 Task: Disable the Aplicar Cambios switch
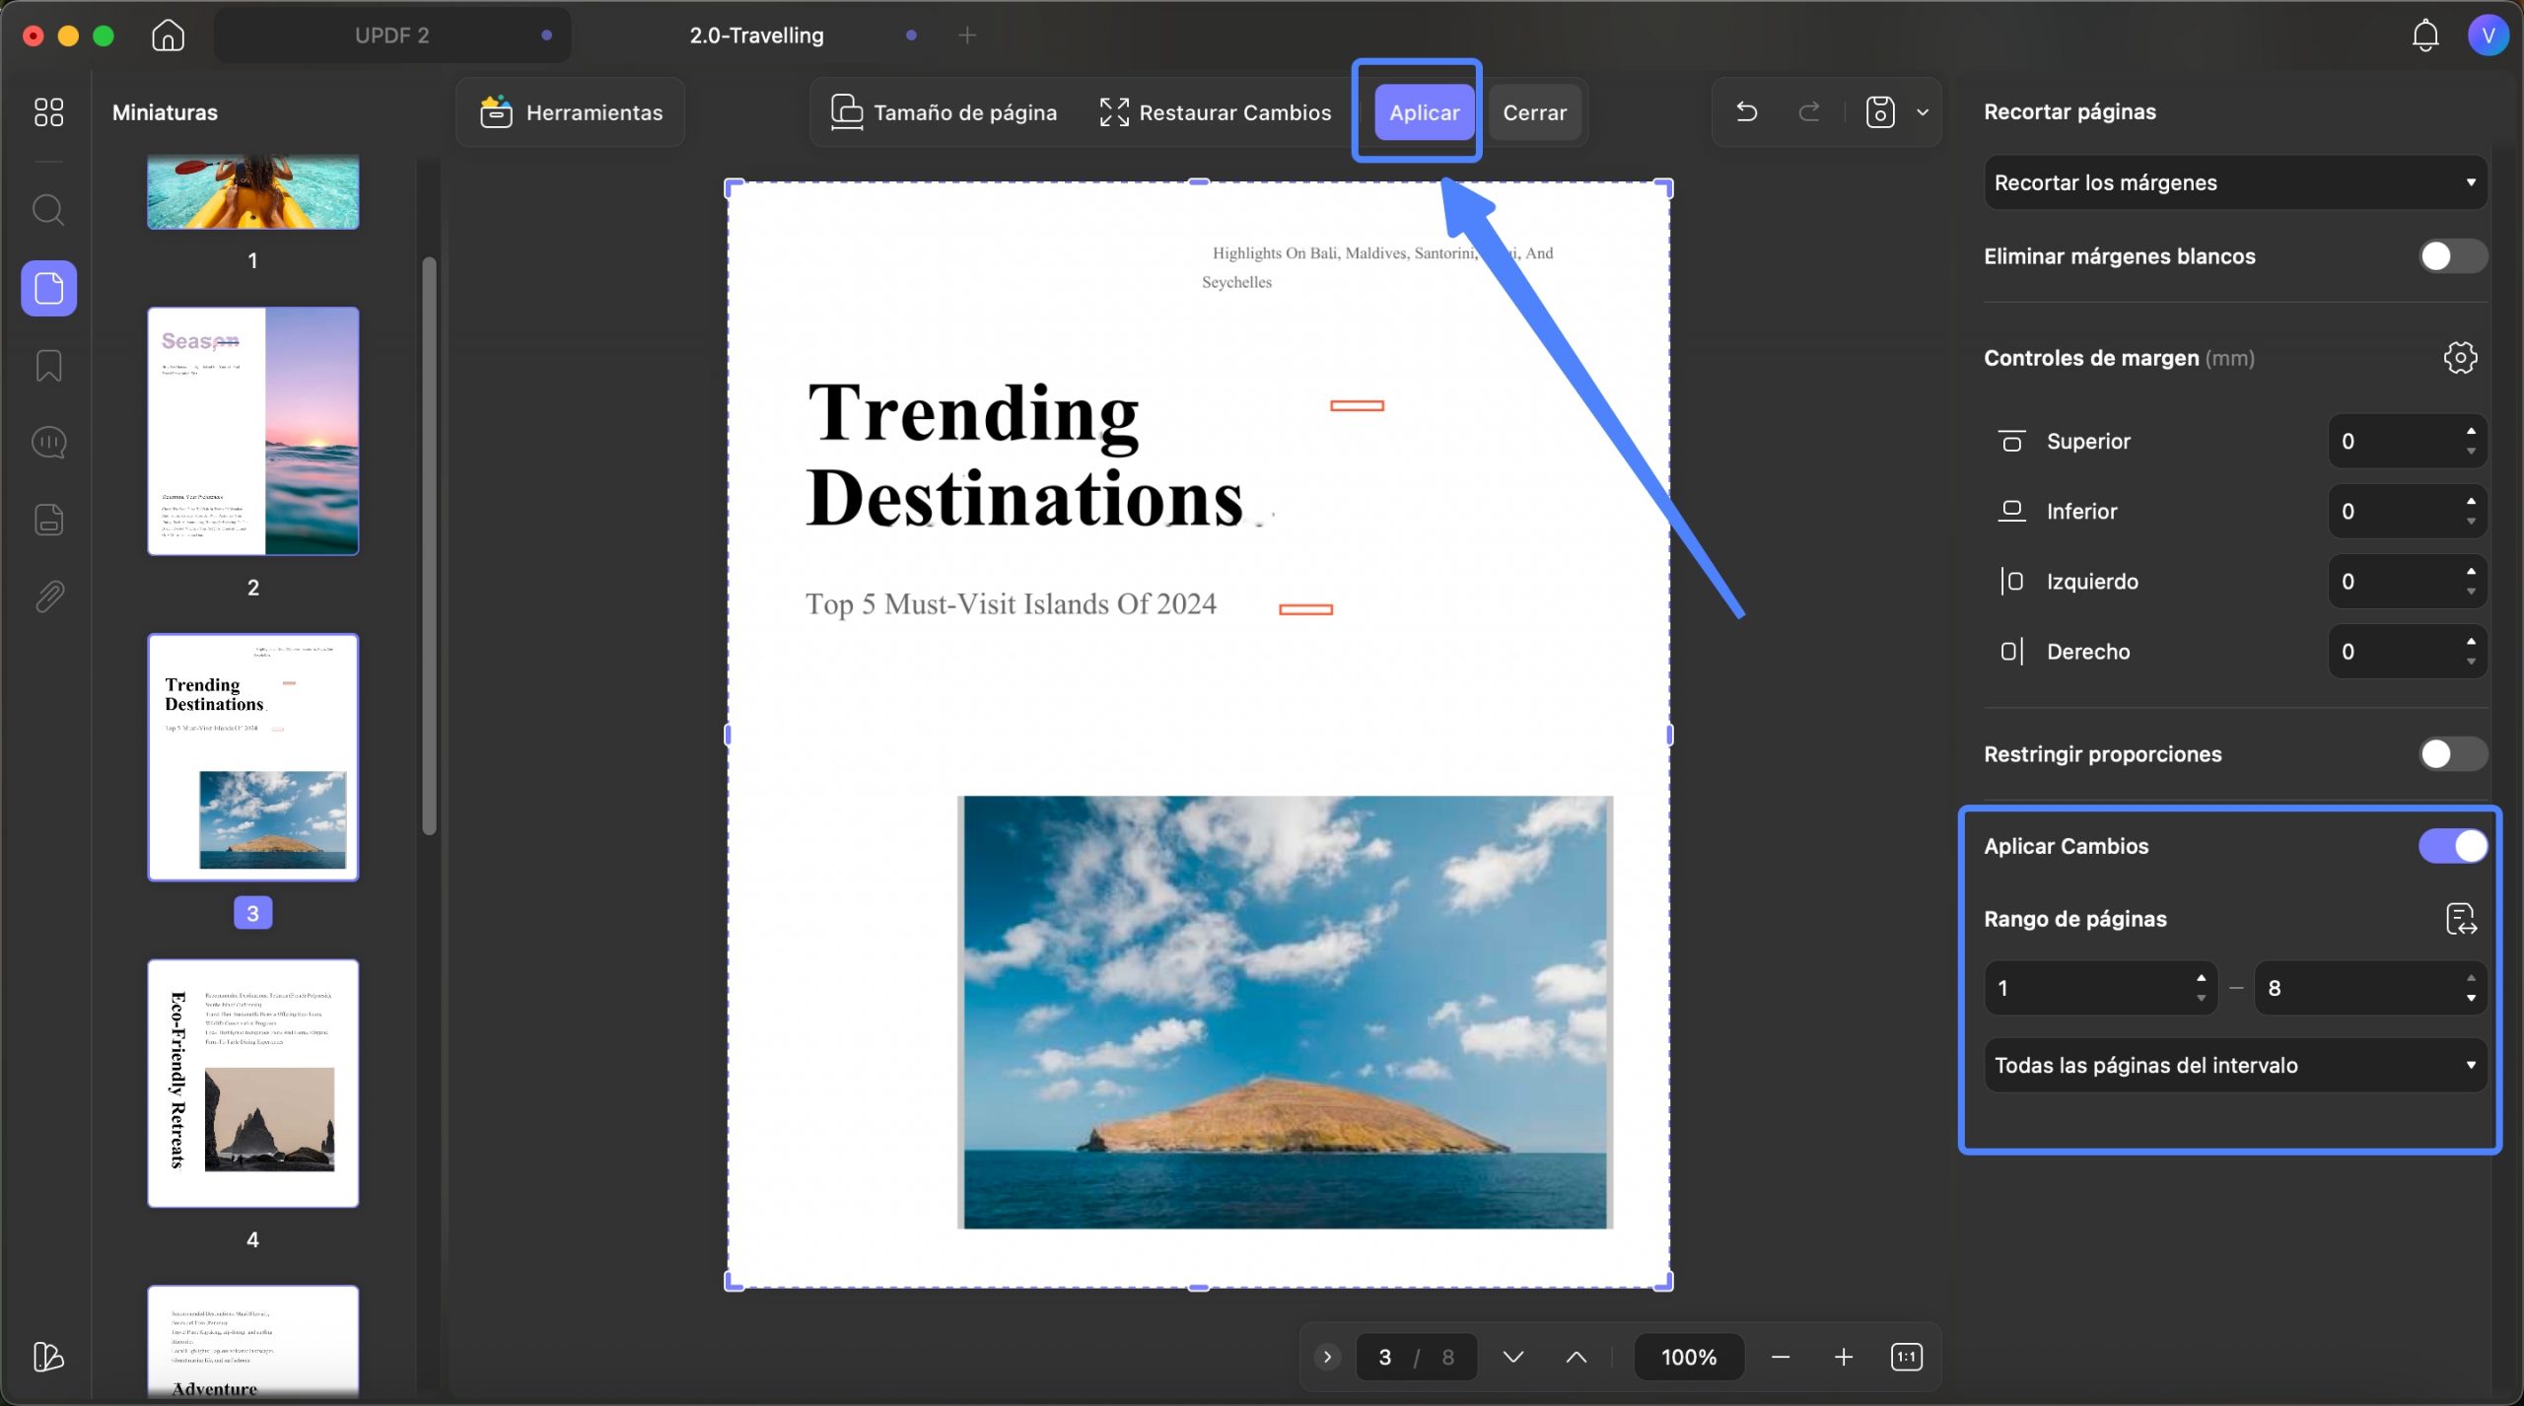[x=2453, y=846]
